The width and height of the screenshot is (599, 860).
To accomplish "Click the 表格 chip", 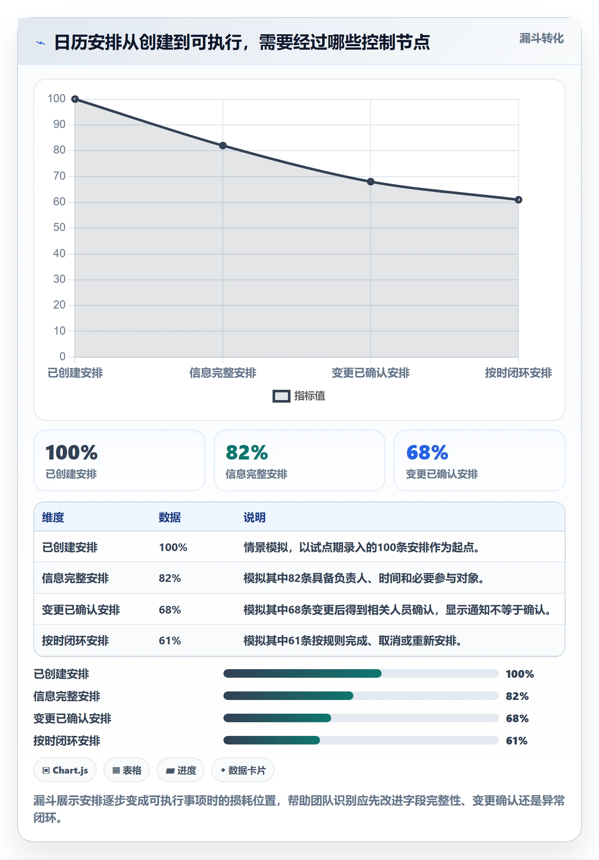I will (x=127, y=770).
